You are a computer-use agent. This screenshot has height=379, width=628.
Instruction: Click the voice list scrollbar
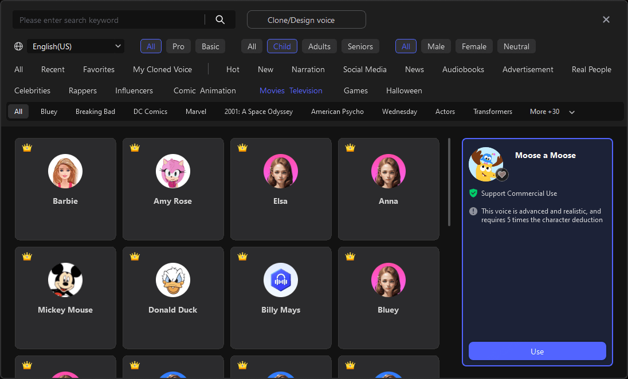[449, 182]
